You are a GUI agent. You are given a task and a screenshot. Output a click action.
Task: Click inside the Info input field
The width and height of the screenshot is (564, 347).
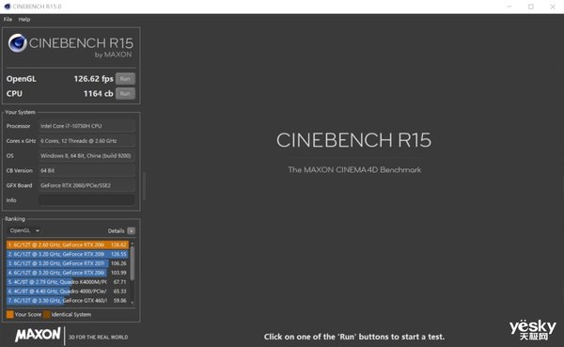(86, 200)
